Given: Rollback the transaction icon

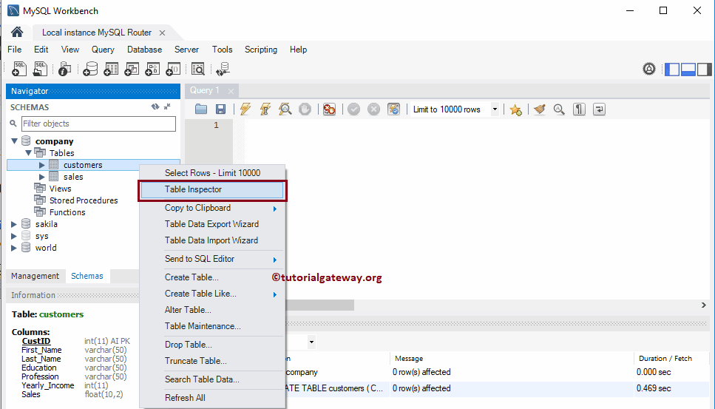Looking at the screenshot, I should coord(373,109).
